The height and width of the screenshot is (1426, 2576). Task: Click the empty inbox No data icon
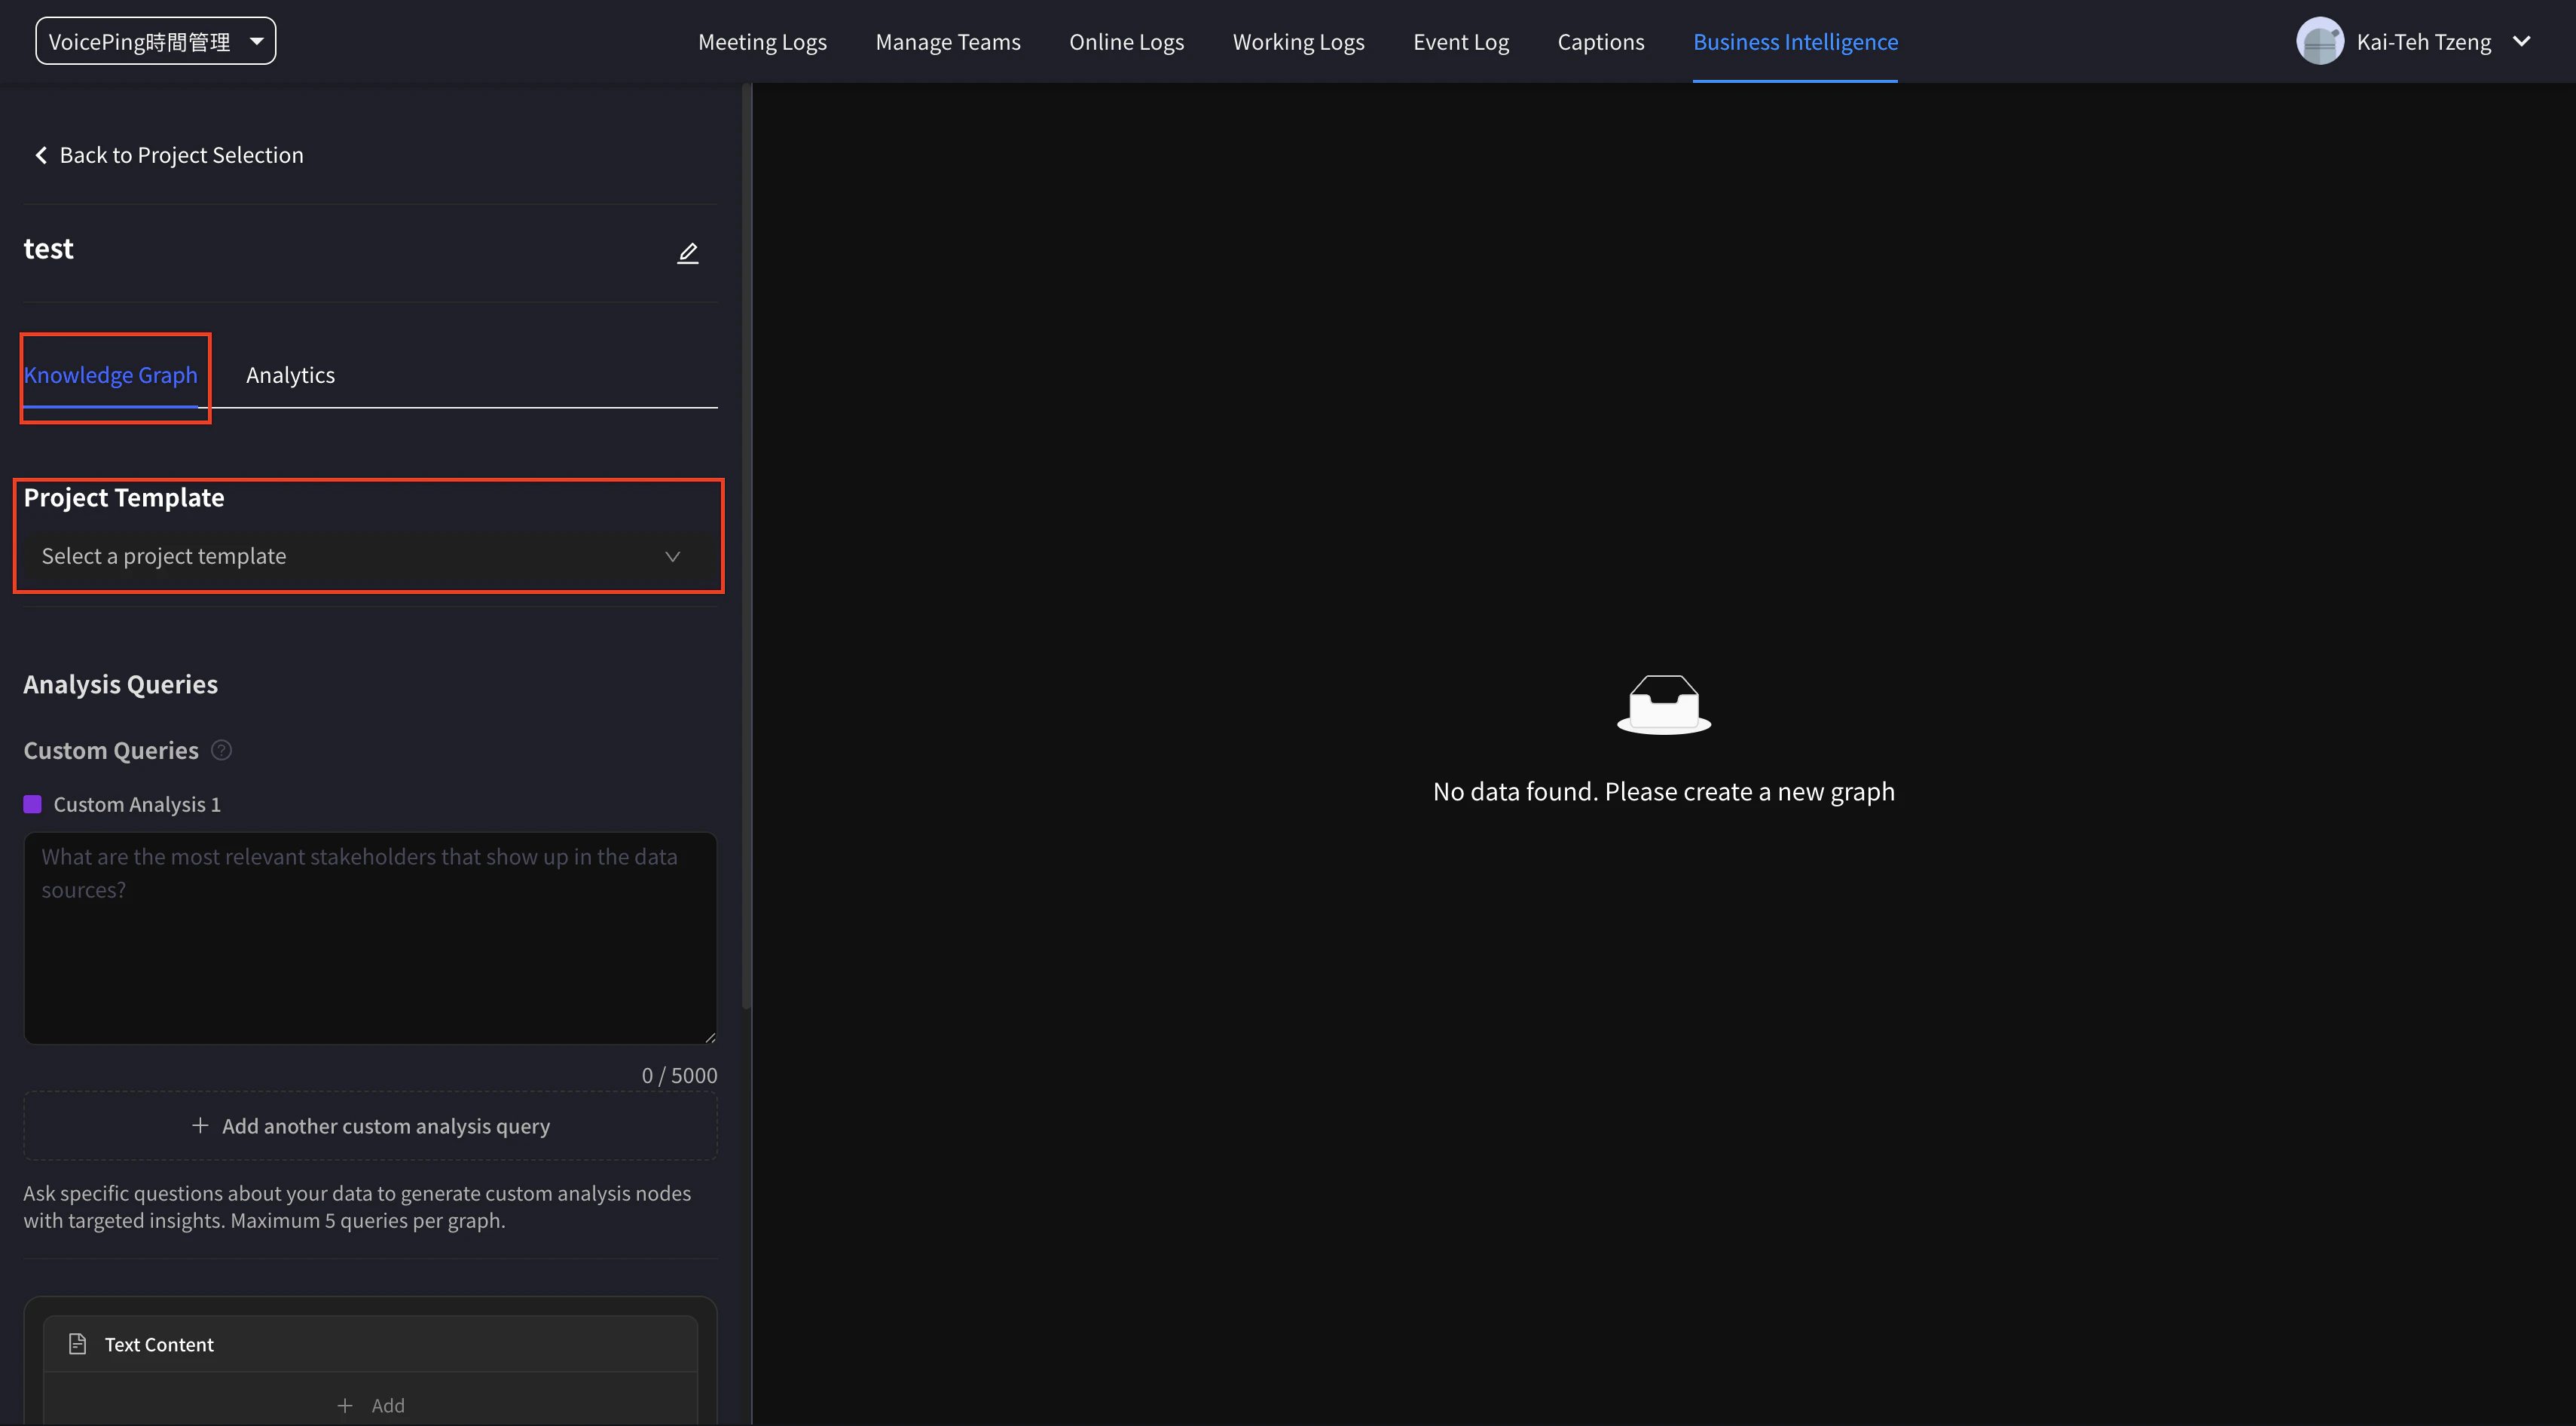(1664, 704)
